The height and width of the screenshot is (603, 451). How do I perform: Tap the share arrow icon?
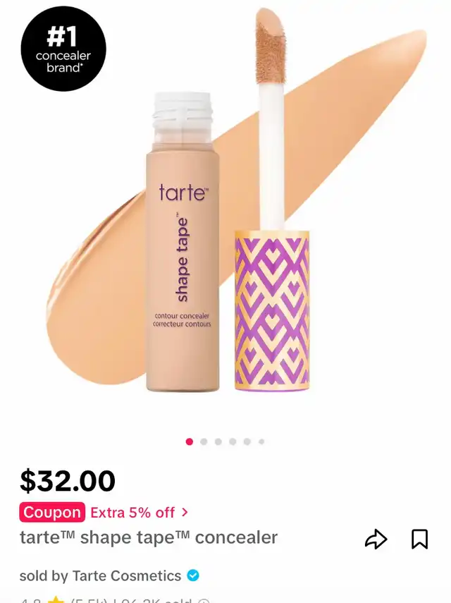pos(376,539)
